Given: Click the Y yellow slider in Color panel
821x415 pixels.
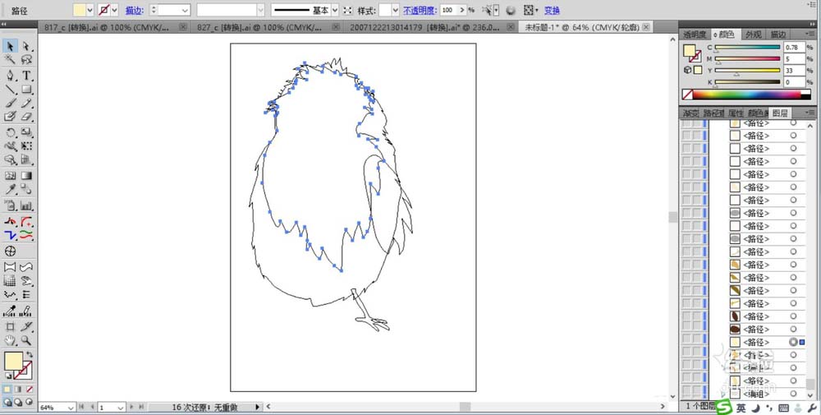Looking at the screenshot, I should click(x=747, y=70).
